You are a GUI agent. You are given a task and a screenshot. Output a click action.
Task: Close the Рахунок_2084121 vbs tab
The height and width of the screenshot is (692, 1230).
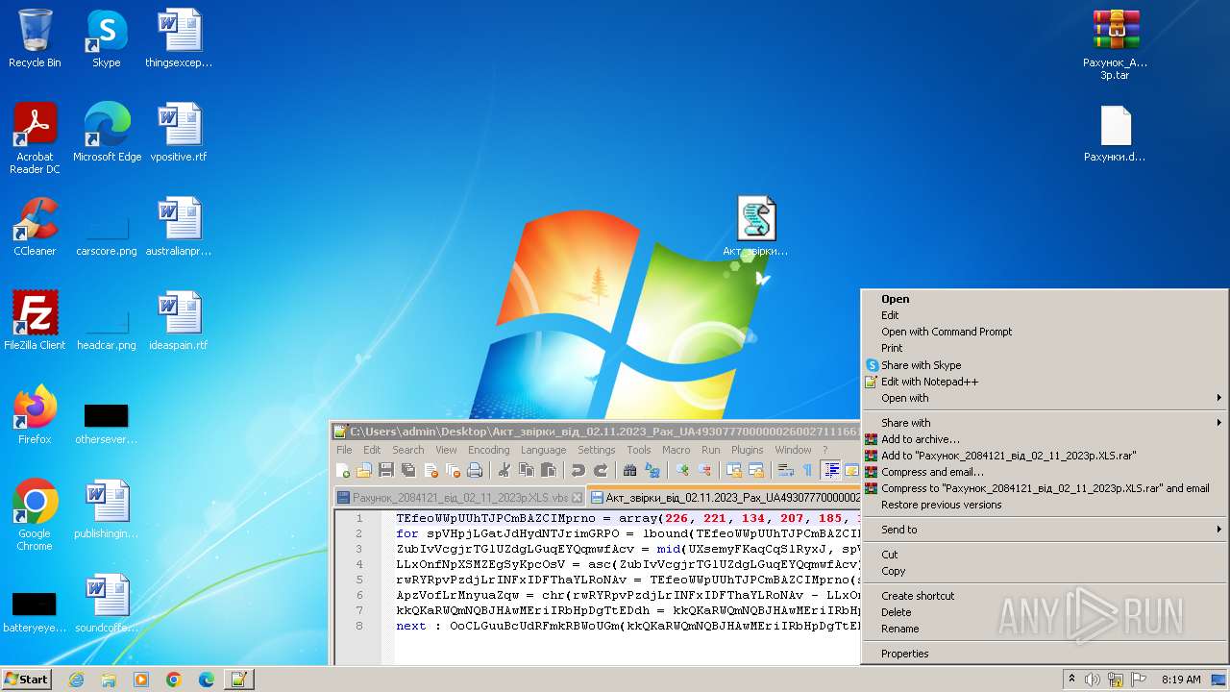tap(578, 498)
